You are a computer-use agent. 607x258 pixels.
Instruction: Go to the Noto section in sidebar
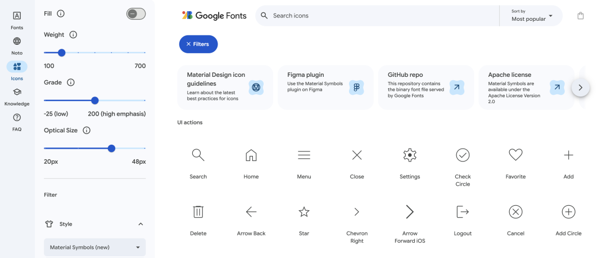pos(17,46)
